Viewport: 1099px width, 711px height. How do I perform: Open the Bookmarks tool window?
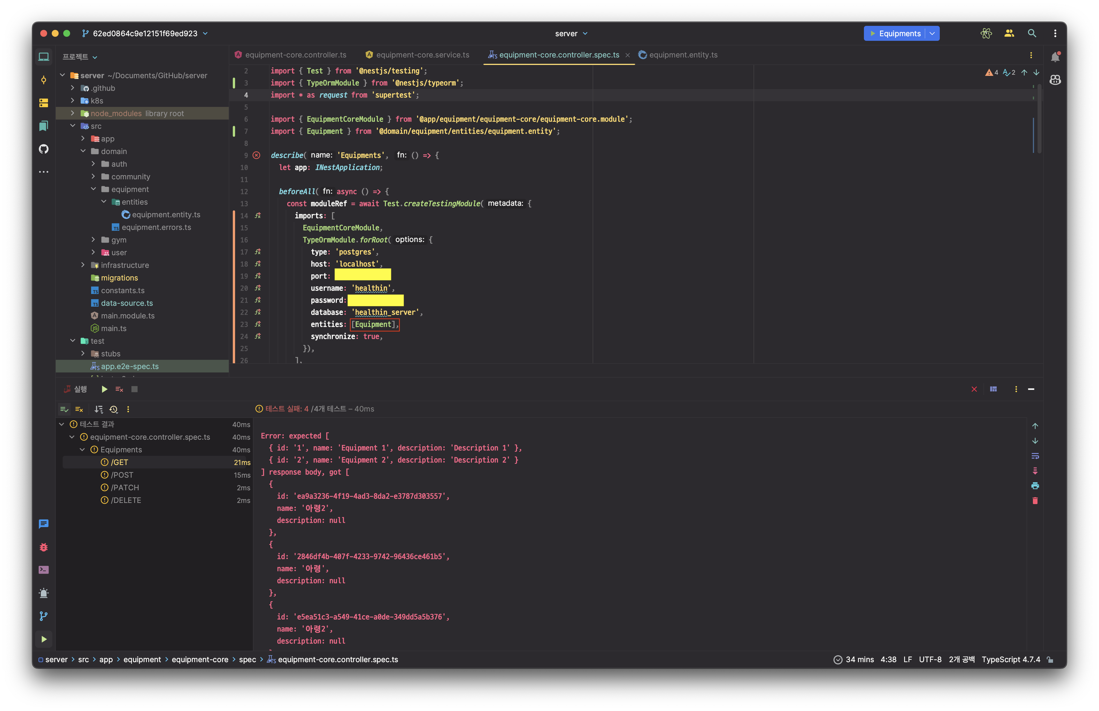[43, 126]
